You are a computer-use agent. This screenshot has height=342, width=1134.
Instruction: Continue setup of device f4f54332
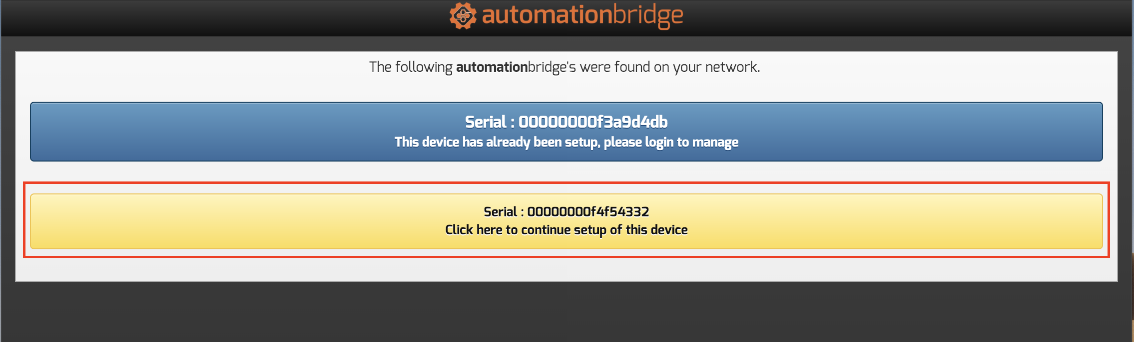pyautogui.click(x=566, y=221)
